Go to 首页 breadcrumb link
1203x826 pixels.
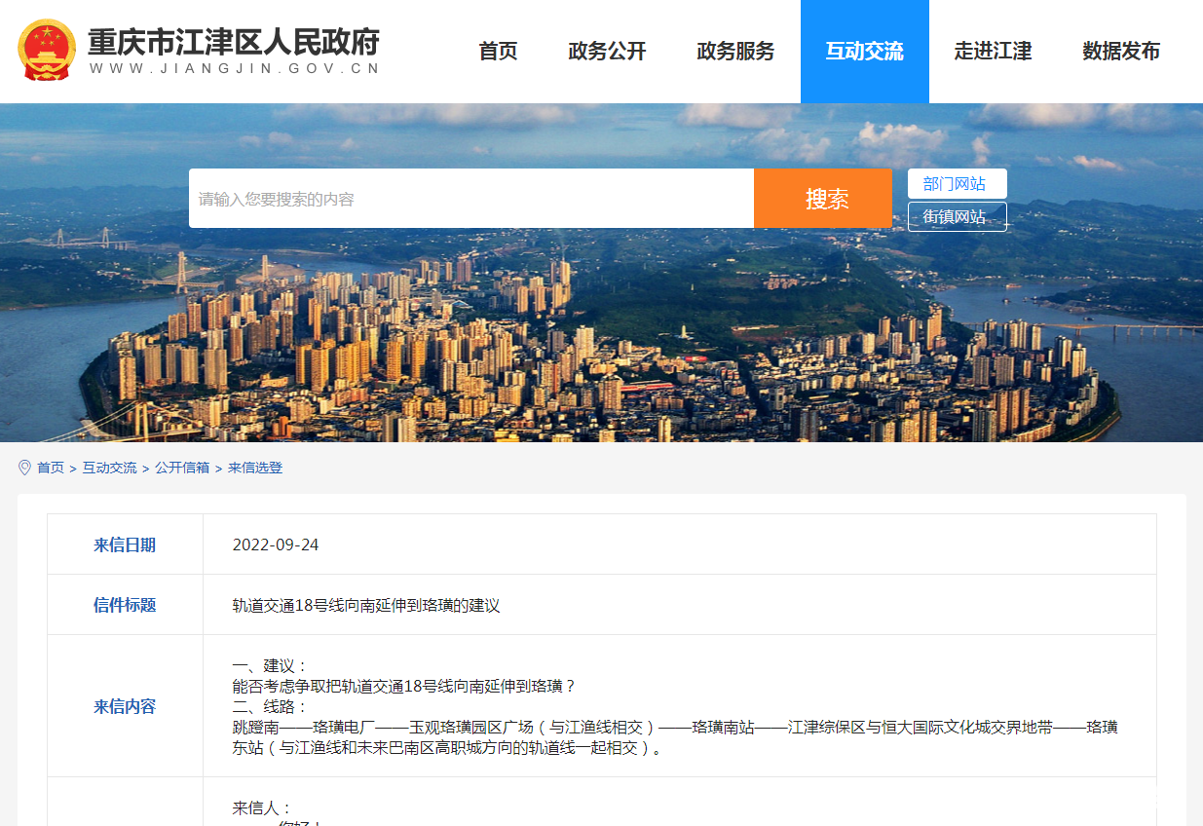[51, 468]
